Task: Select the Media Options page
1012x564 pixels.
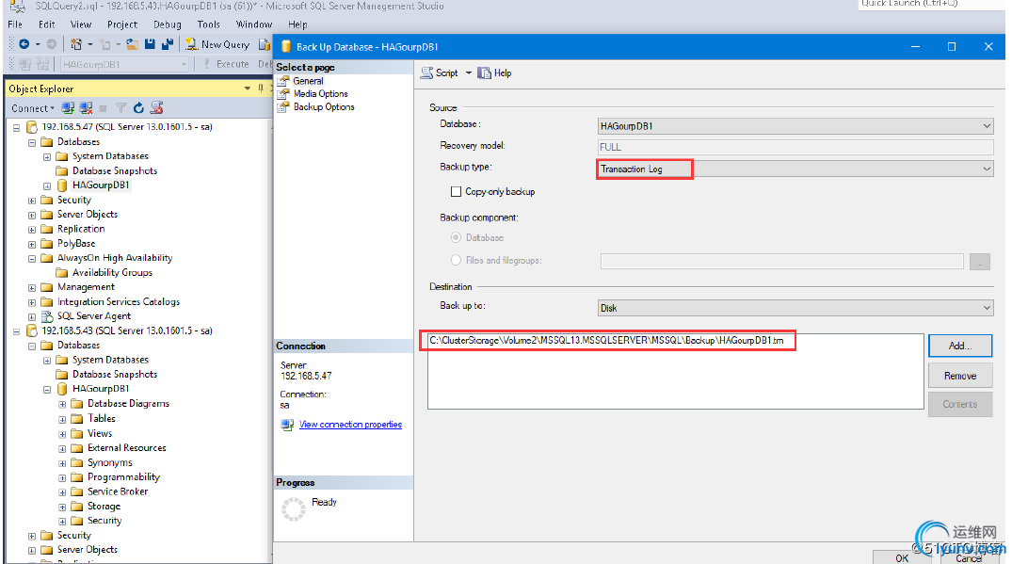Action: [x=321, y=93]
